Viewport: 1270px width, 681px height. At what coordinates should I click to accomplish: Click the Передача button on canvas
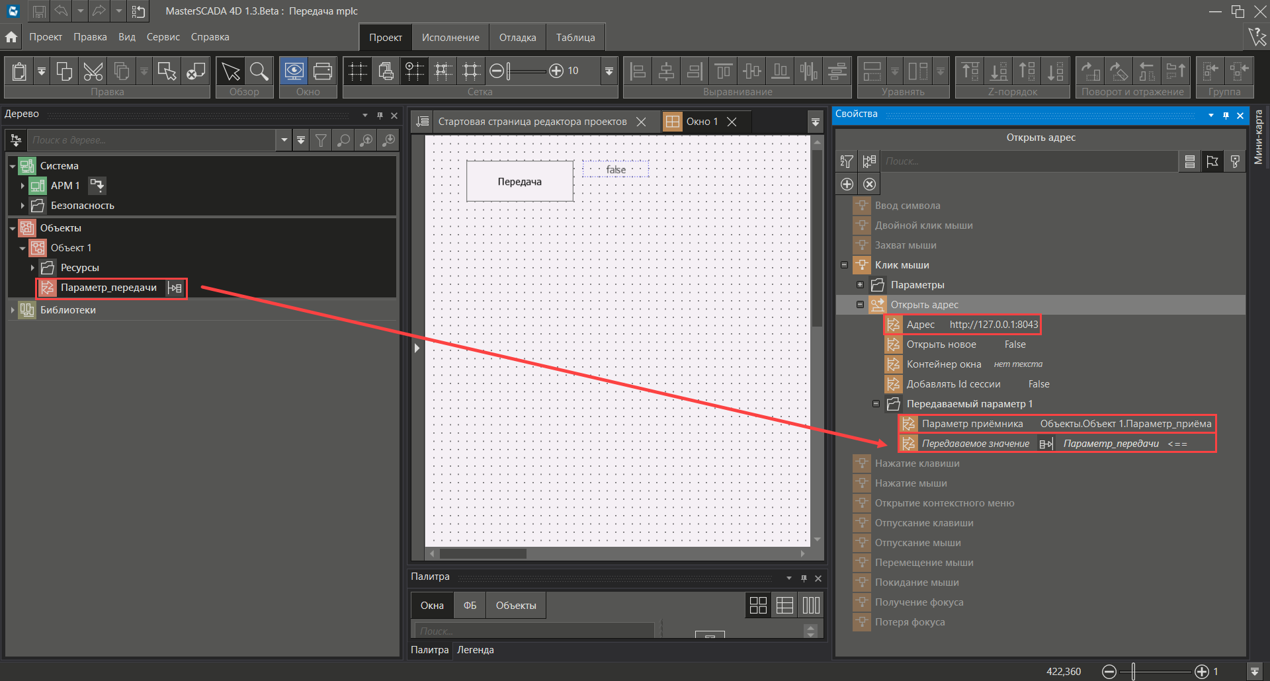coord(519,182)
